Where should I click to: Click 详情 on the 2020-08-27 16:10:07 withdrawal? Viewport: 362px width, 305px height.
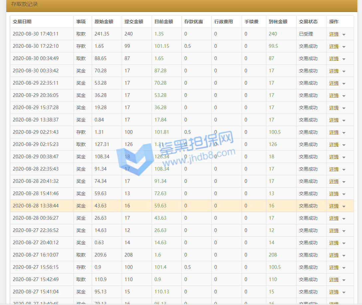(x=334, y=255)
